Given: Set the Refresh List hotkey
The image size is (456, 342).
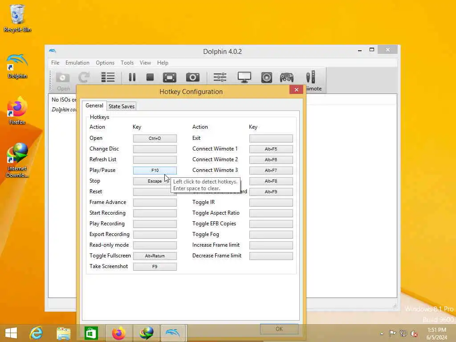Looking at the screenshot, I should pos(155,160).
